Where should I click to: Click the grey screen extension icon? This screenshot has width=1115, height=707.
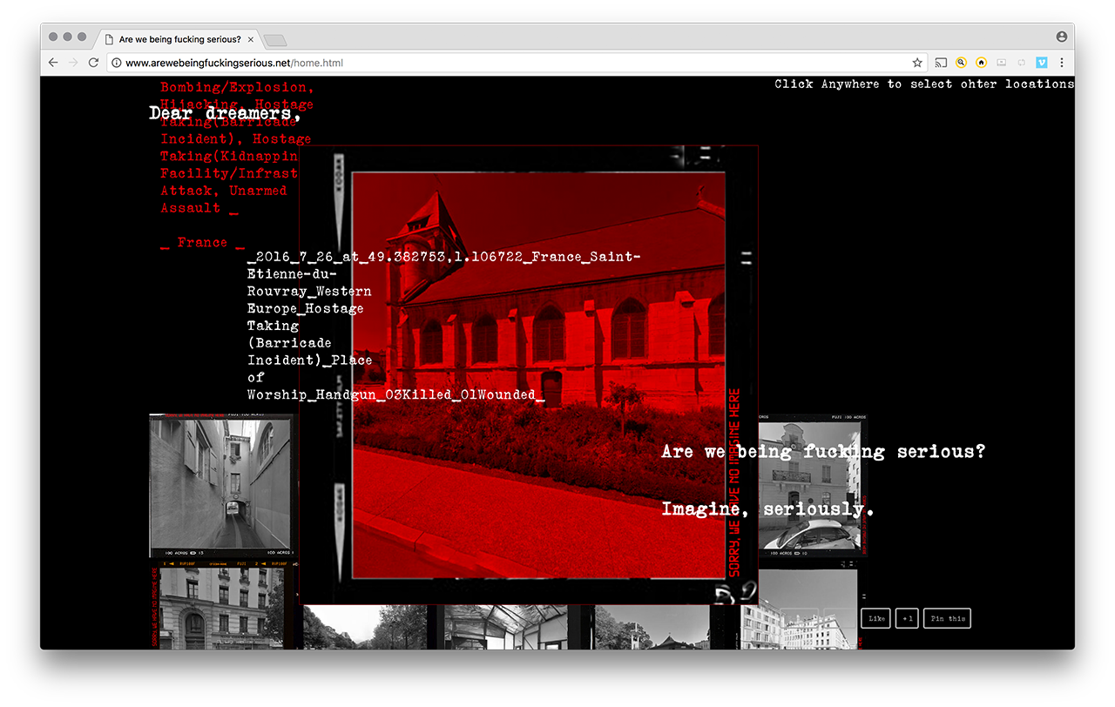(1001, 63)
